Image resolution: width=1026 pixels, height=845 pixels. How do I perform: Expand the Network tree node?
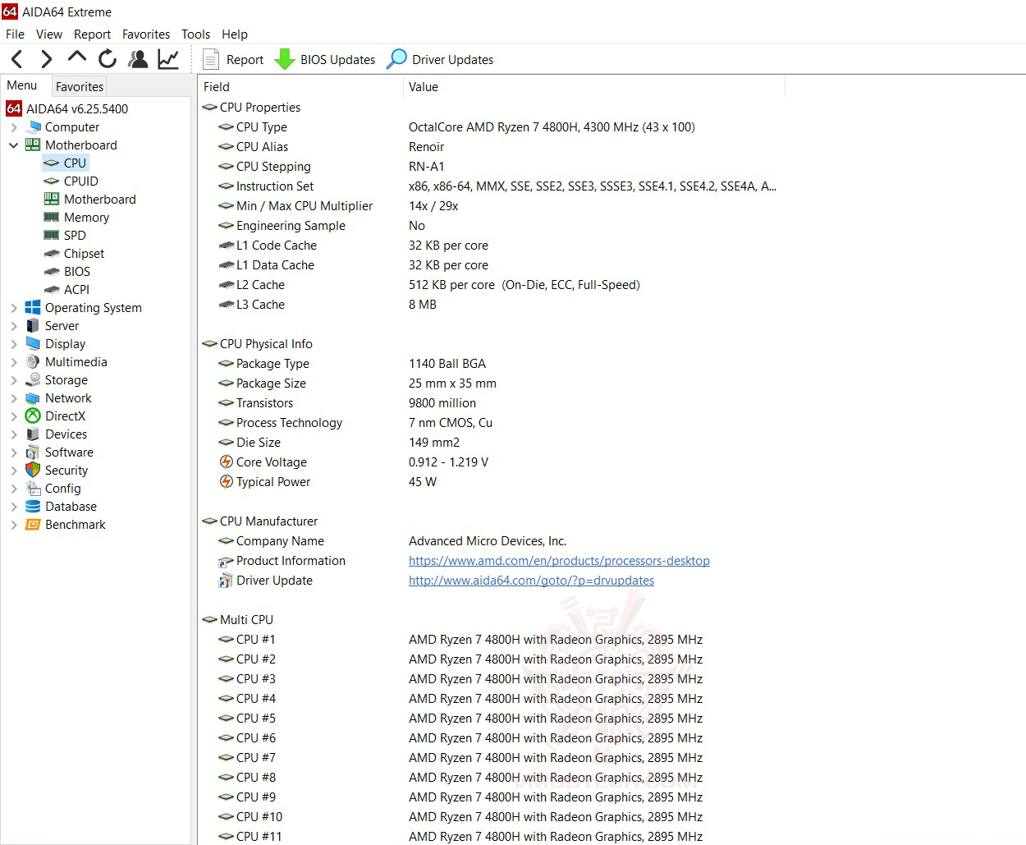point(14,398)
